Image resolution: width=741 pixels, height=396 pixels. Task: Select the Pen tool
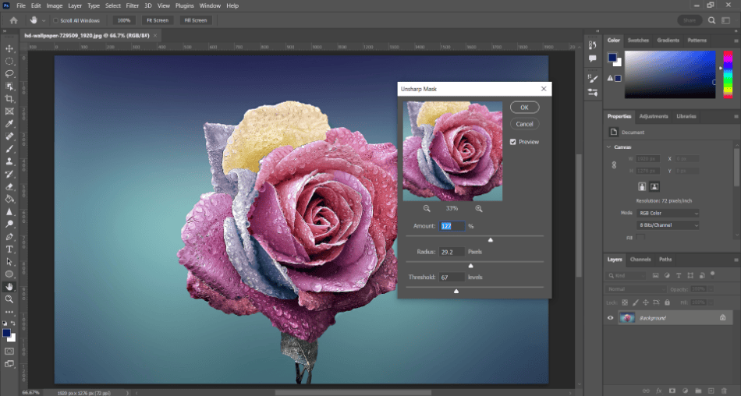click(x=9, y=237)
